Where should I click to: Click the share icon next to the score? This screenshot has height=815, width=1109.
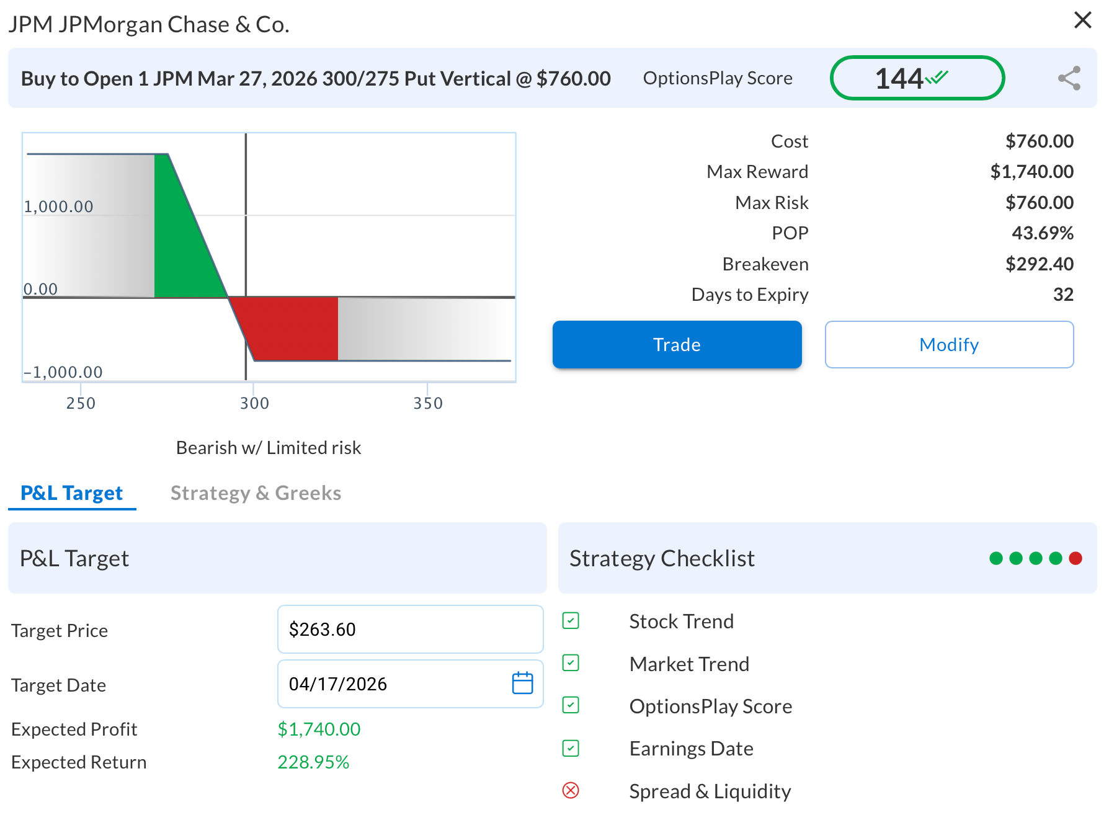coord(1069,78)
